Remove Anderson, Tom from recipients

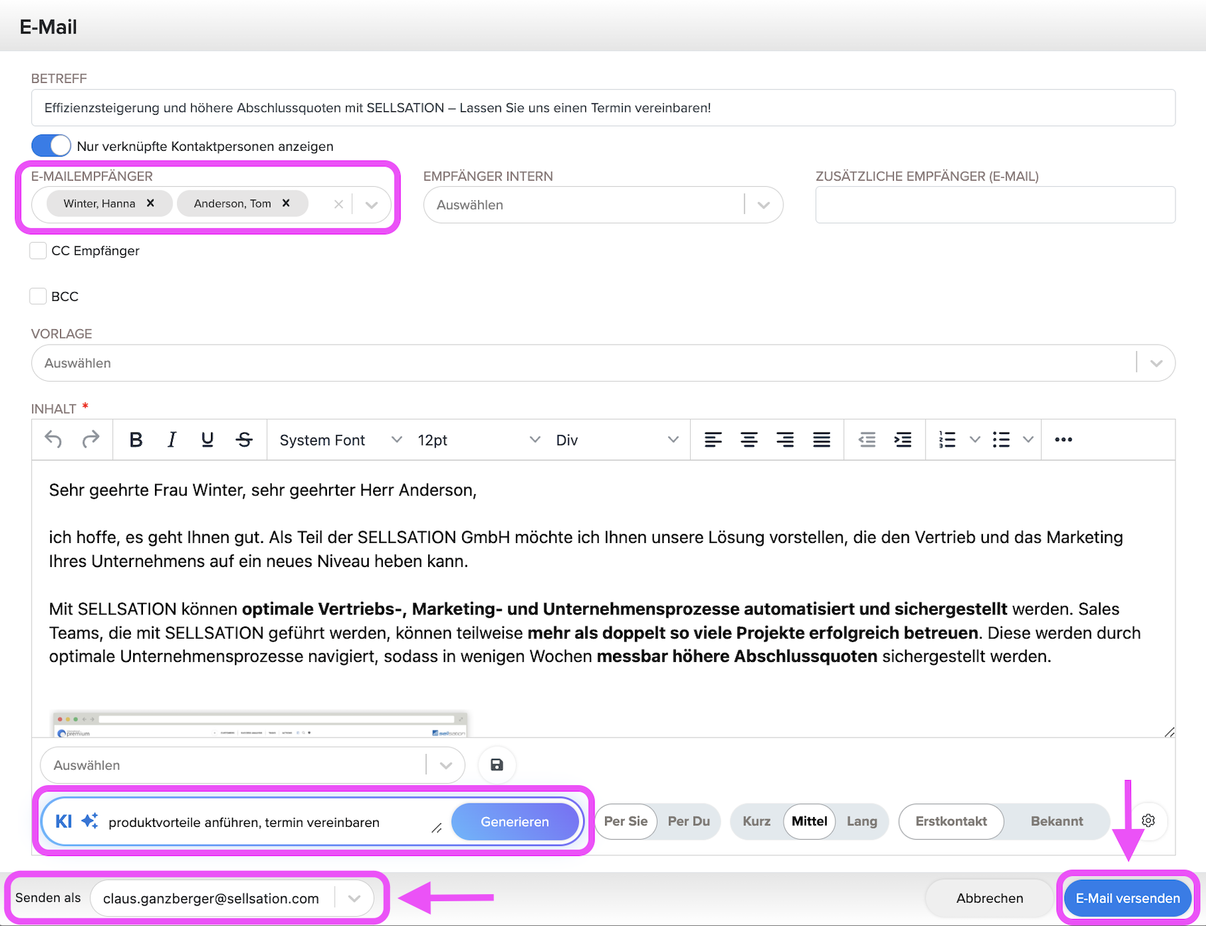click(286, 203)
